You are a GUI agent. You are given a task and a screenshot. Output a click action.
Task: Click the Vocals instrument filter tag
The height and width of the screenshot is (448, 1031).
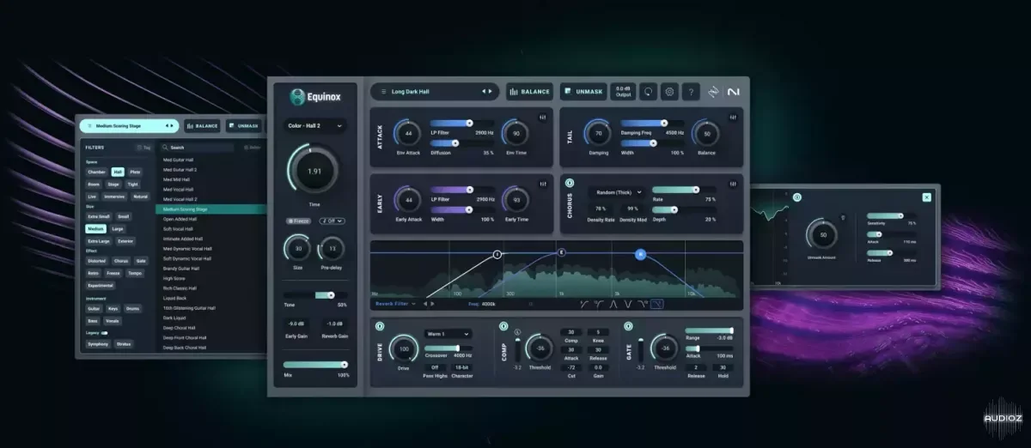(112, 320)
